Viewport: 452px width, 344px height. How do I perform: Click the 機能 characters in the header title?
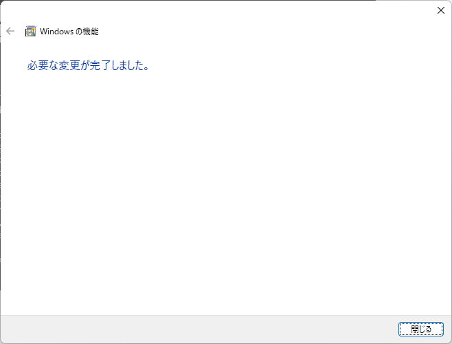click(91, 31)
